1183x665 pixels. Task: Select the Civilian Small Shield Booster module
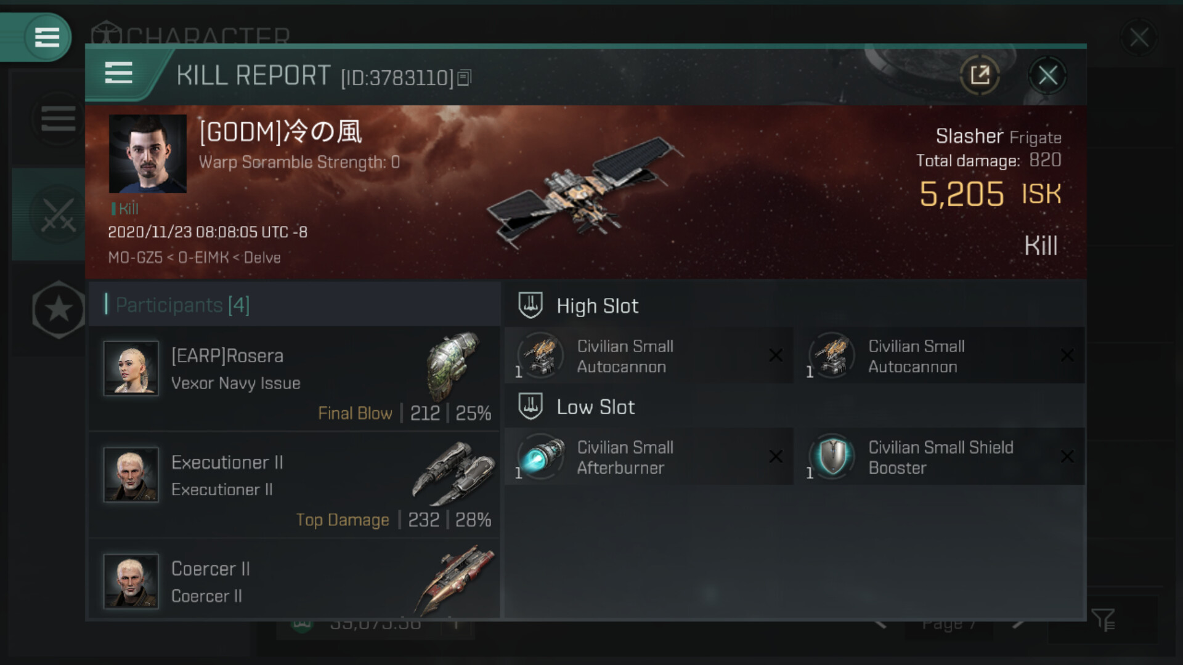click(940, 457)
